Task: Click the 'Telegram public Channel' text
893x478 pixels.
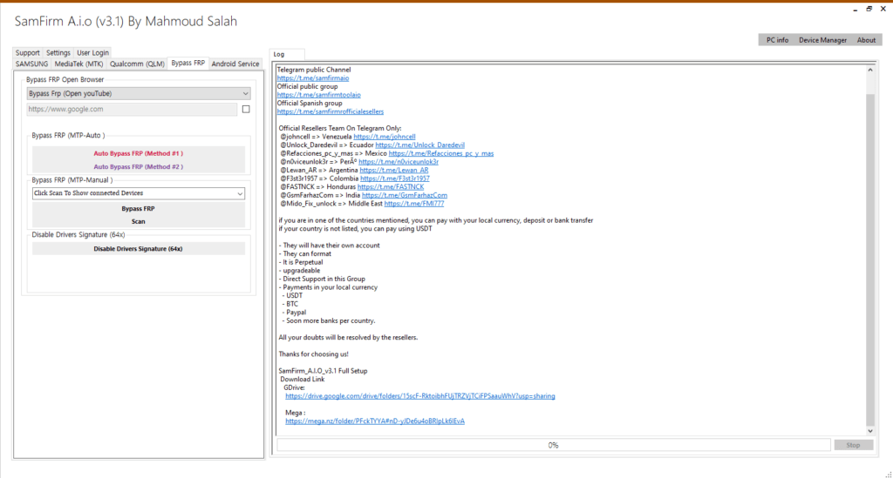Action: tap(314, 70)
